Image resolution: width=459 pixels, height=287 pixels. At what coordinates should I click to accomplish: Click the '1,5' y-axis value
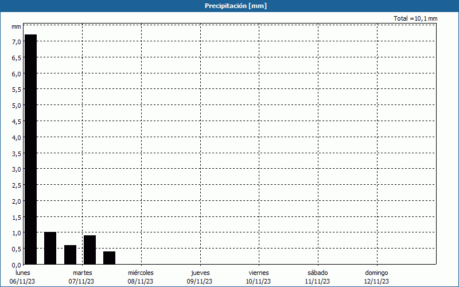[x=17, y=218]
